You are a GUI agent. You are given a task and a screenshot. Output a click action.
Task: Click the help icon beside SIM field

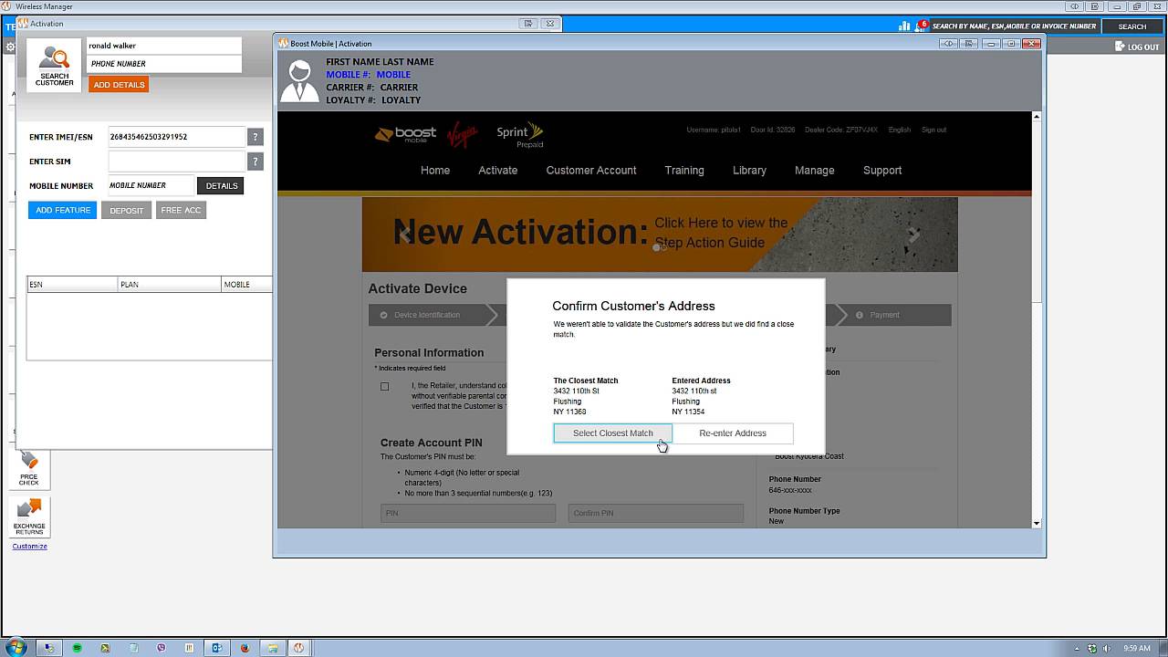[255, 162]
